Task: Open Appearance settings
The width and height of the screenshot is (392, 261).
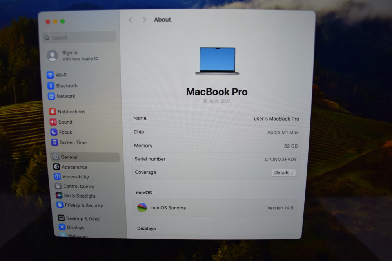Action: pos(86,167)
